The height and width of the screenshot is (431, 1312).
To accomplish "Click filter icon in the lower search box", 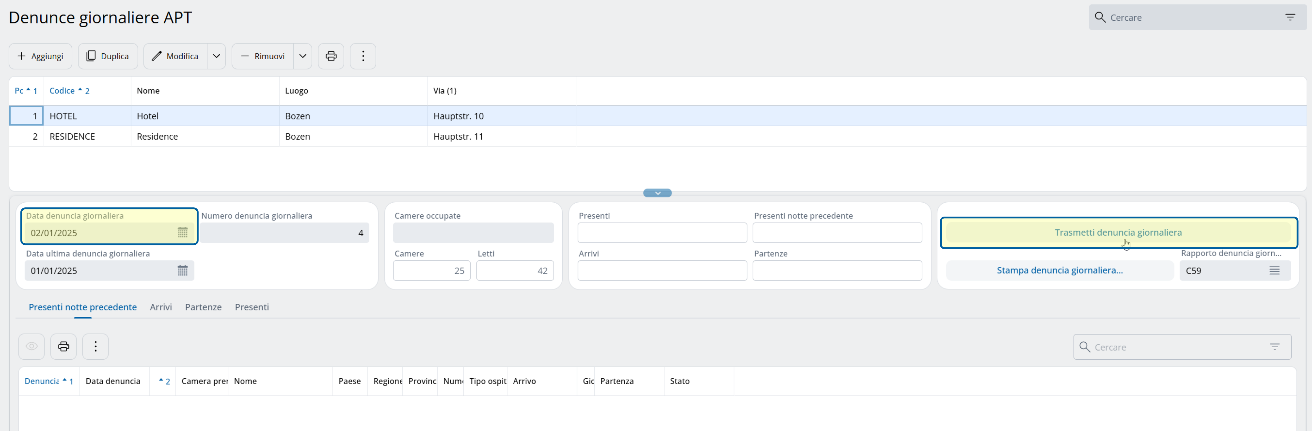I will [1274, 347].
